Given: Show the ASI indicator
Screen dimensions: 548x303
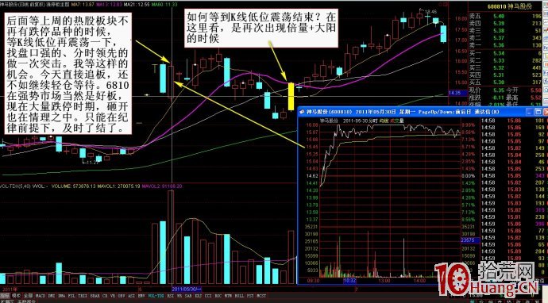Looking at the screenshot, I should point(131,295).
